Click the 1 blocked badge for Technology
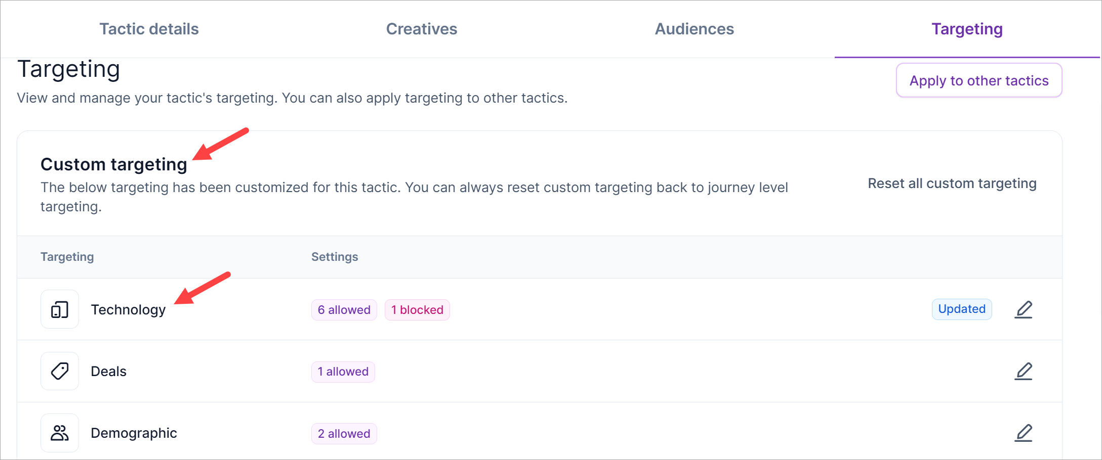1102x460 pixels. [x=417, y=310]
